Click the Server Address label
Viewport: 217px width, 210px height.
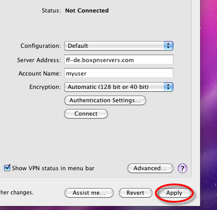pyautogui.click(x=39, y=60)
